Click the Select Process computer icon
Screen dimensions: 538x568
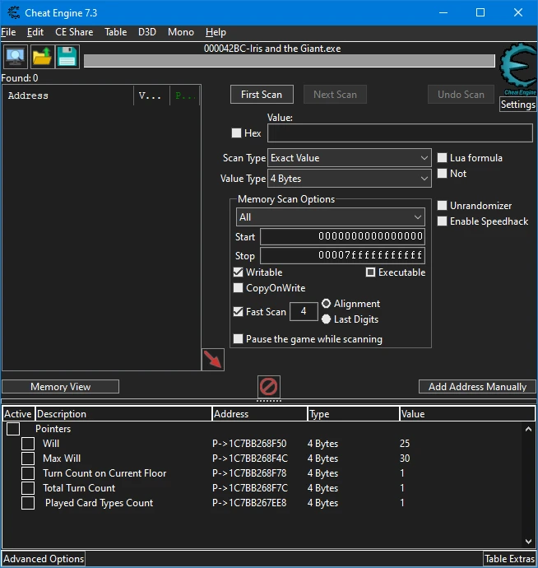pyautogui.click(x=15, y=57)
